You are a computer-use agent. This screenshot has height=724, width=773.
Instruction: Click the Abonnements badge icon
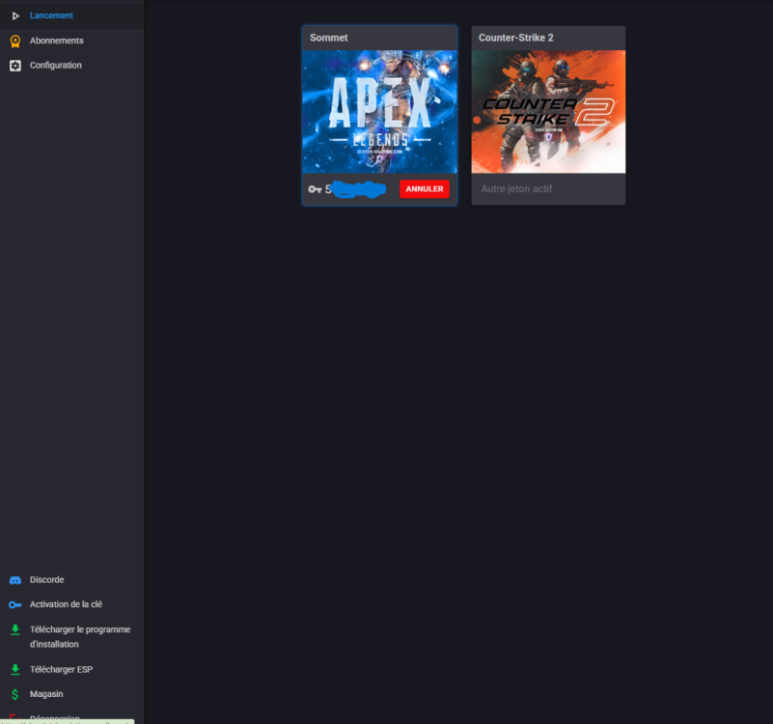click(x=14, y=41)
